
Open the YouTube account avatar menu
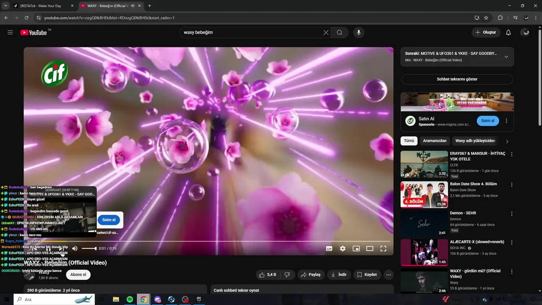525,33
